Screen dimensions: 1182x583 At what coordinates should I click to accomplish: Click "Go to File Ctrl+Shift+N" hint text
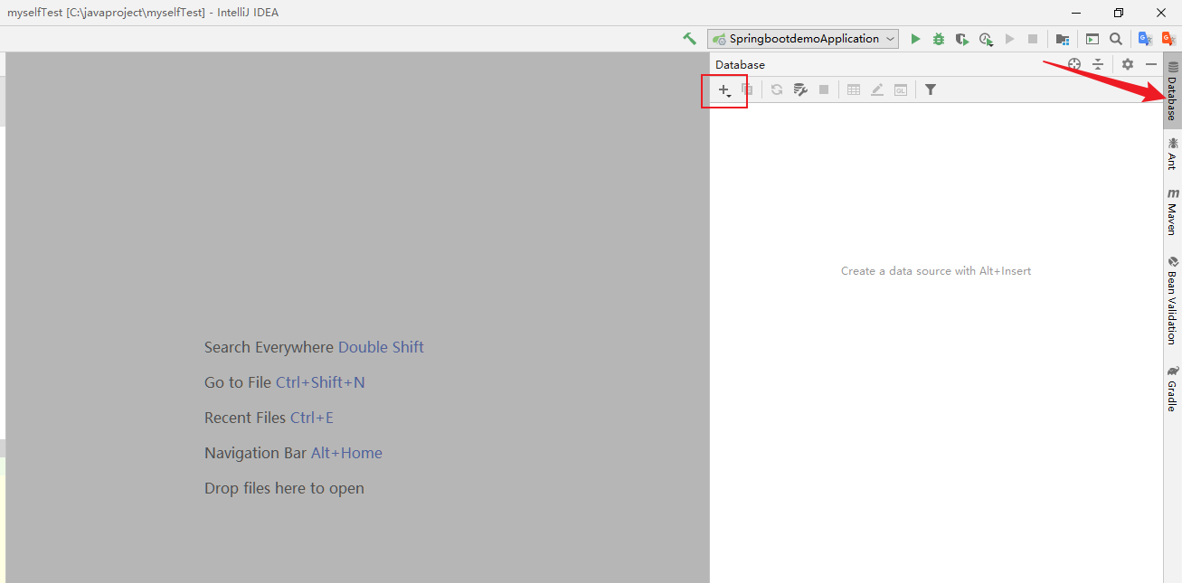point(285,382)
